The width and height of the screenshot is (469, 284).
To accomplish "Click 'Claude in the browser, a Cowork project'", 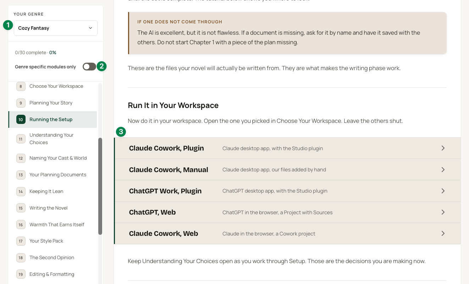I will point(269,234).
